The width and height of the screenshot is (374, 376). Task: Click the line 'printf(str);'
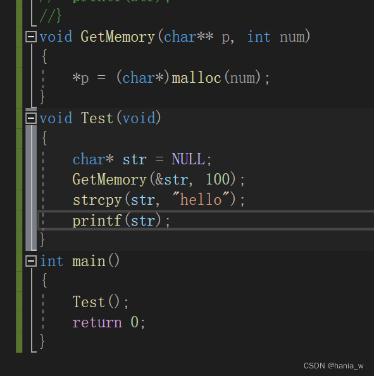(x=122, y=221)
